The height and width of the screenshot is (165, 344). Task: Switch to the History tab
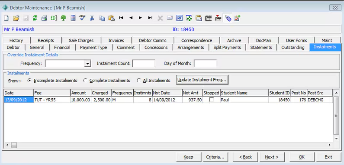(x=16, y=40)
